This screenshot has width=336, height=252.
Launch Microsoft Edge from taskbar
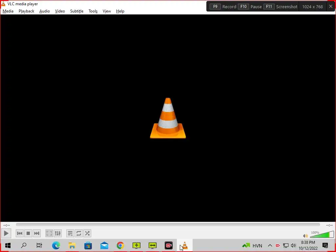[x=56, y=245]
